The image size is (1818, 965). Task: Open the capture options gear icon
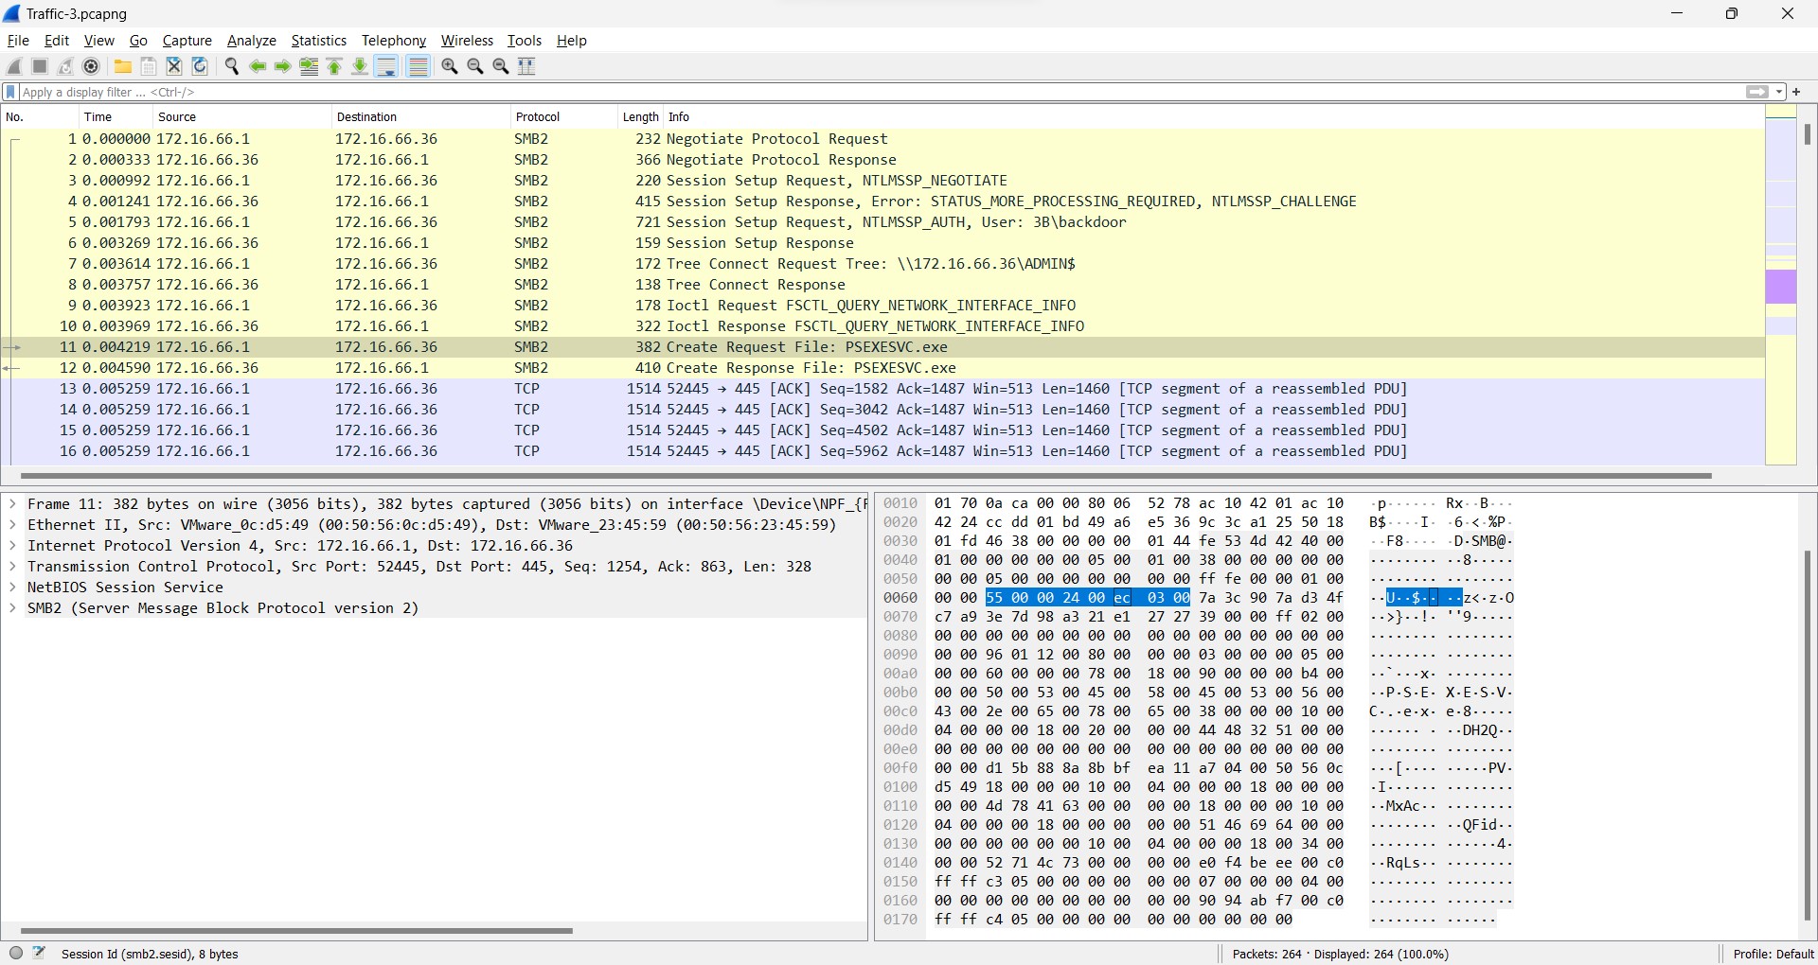tap(92, 66)
